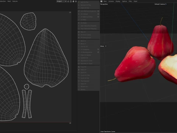The width and height of the screenshot is (177, 133).
Task: Open the Textures menu
Action: tap(15, 1)
